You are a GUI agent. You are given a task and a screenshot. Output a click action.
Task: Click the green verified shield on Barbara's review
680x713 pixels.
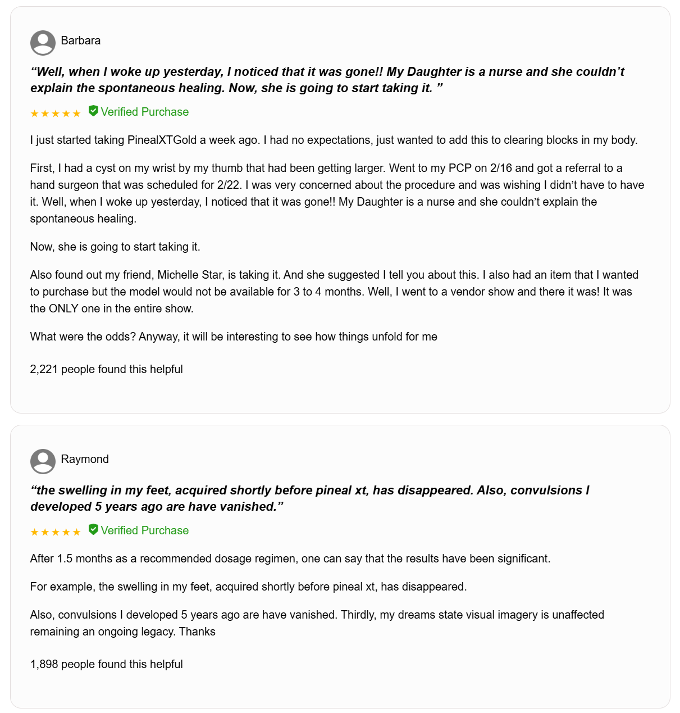tap(93, 111)
